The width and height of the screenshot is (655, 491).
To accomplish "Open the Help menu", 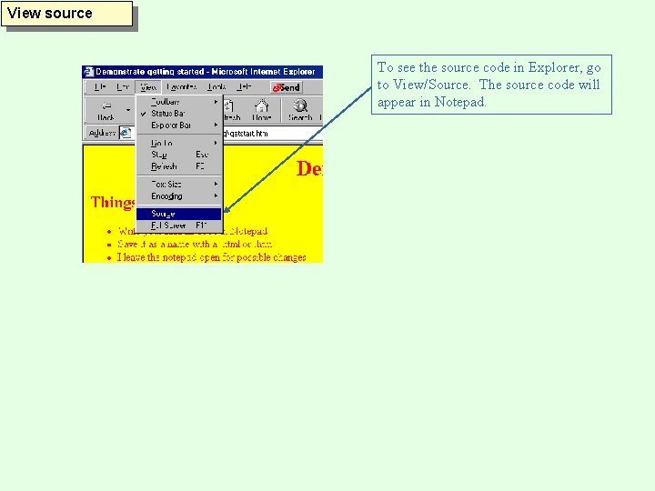I will click(244, 87).
